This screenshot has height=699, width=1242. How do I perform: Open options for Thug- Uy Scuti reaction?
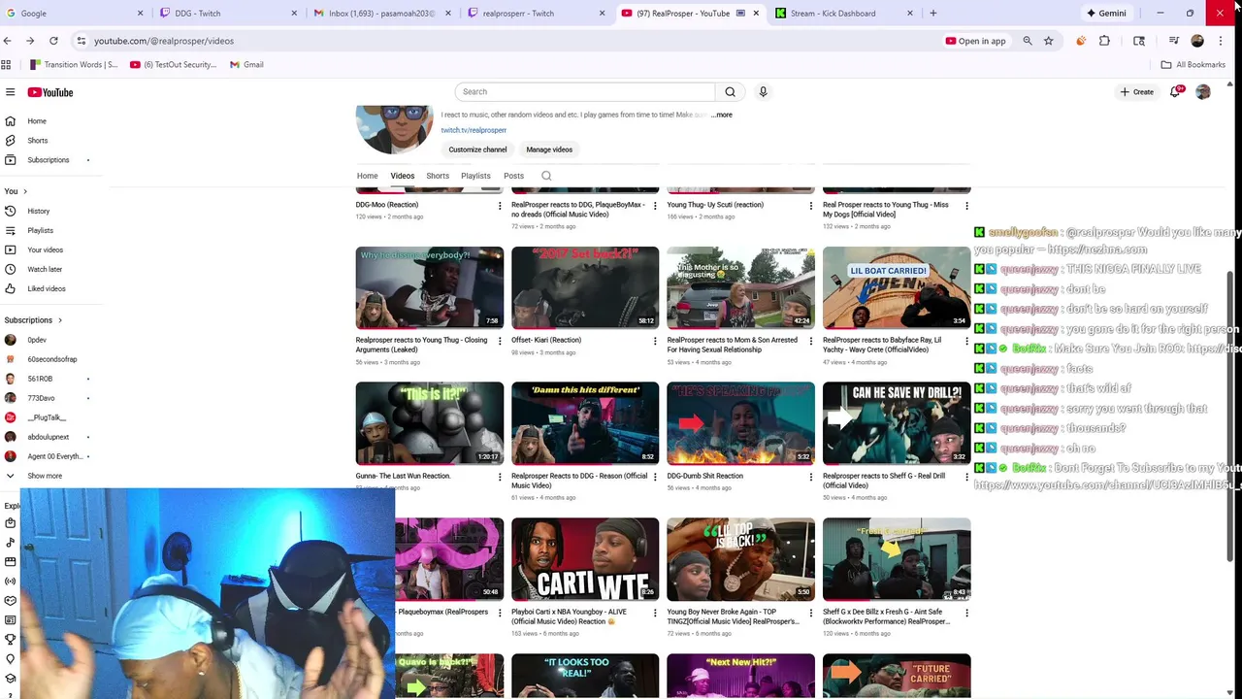coord(811,206)
